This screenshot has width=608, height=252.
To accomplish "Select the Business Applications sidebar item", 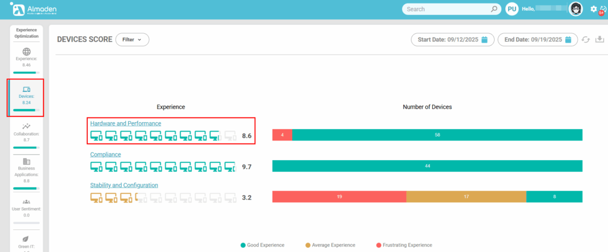I will coord(26,173).
